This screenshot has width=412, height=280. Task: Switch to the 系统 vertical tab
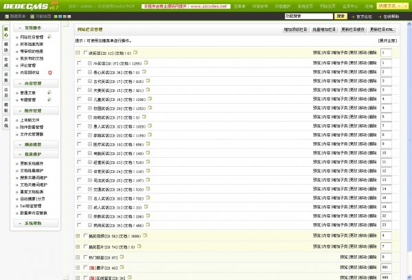(6, 123)
